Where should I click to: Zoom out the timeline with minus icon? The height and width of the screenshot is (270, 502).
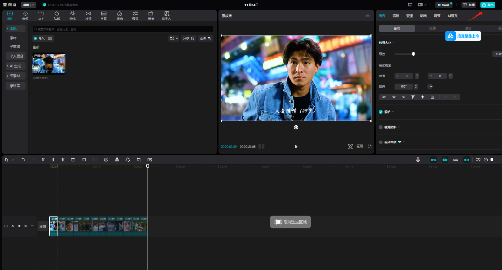point(486,160)
